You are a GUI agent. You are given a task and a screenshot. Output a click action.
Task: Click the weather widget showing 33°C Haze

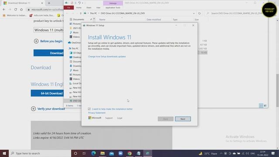208,153
